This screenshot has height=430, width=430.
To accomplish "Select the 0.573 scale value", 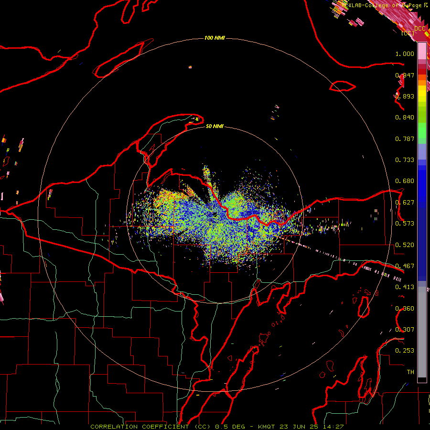I will (x=405, y=224).
